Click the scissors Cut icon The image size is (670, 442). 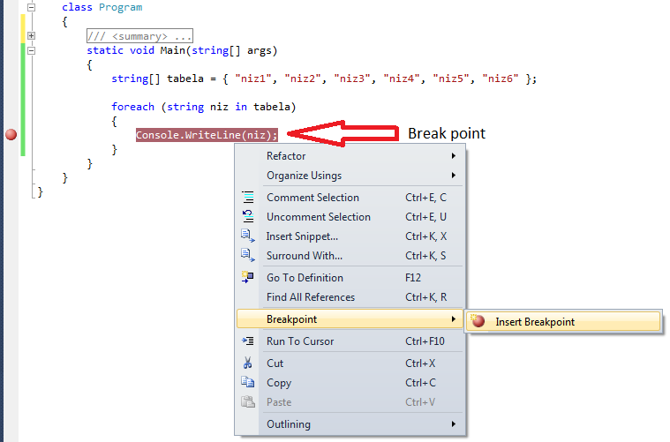point(248,363)
